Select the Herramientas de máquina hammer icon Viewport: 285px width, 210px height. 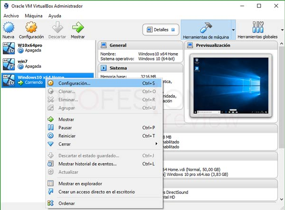tap(206, 27)
